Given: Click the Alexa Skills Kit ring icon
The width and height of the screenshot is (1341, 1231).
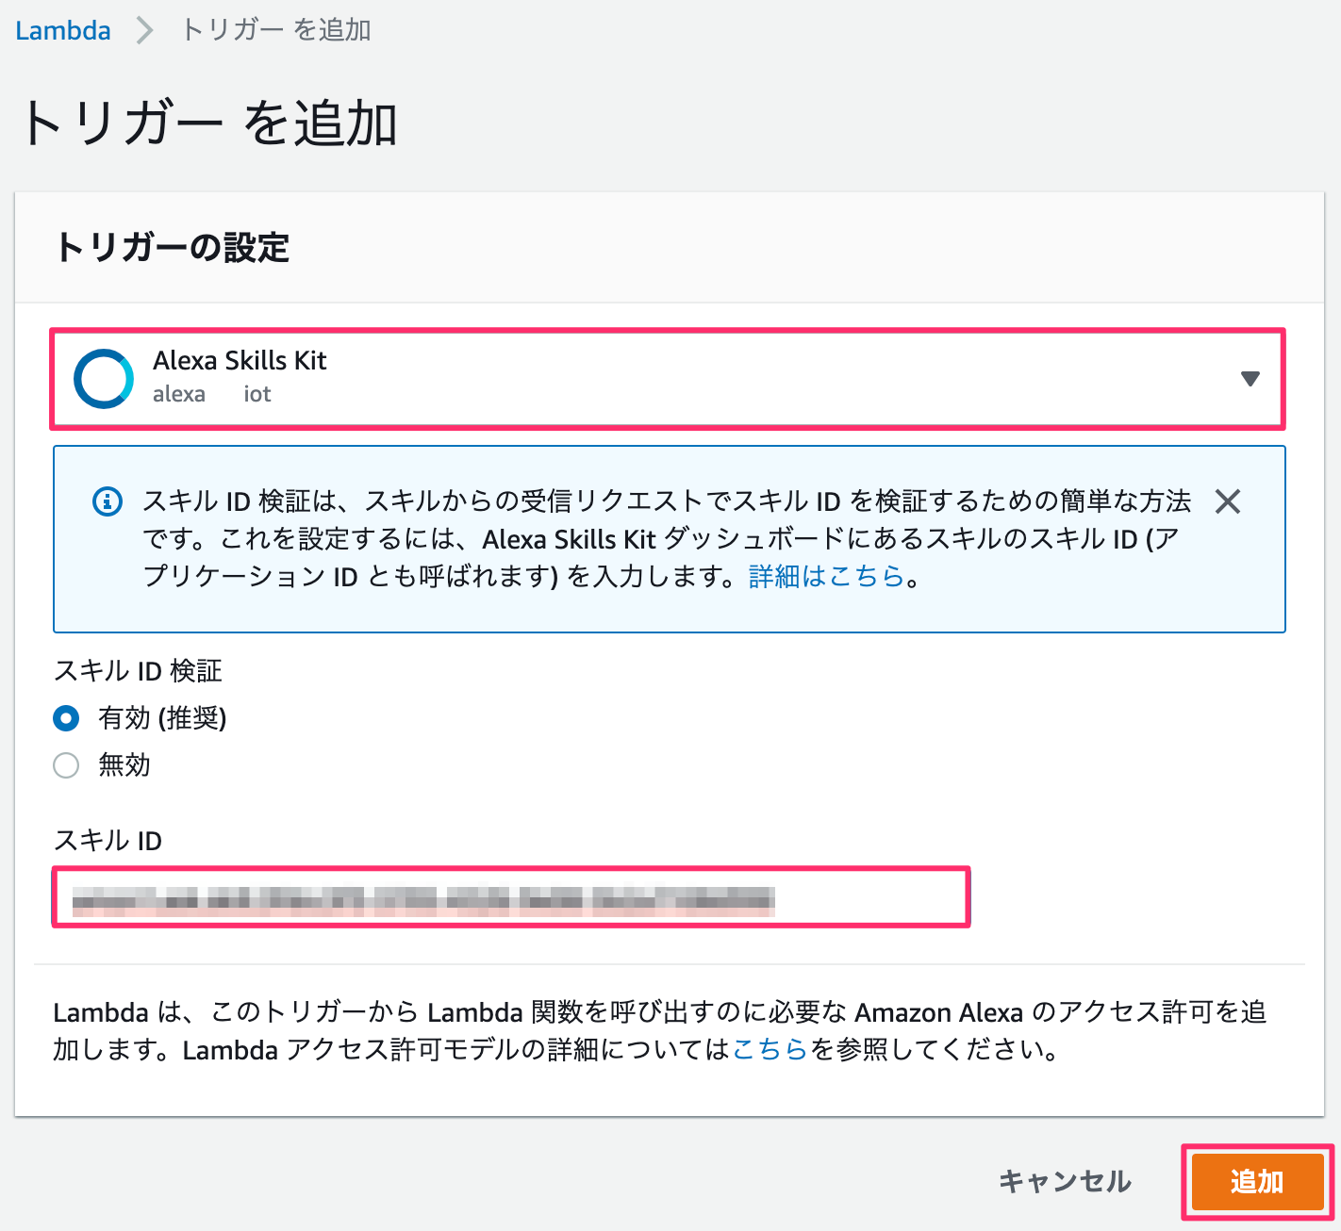Looking at the screenshot, I should pyautogui.click(x=104, y=379).
